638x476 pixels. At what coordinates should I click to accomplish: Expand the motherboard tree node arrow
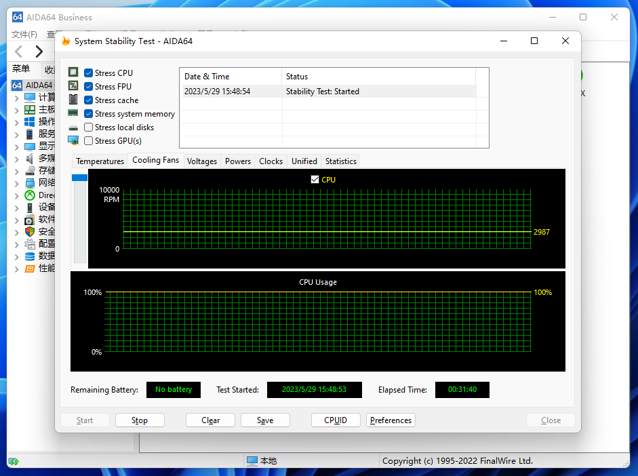click(16, 111)
